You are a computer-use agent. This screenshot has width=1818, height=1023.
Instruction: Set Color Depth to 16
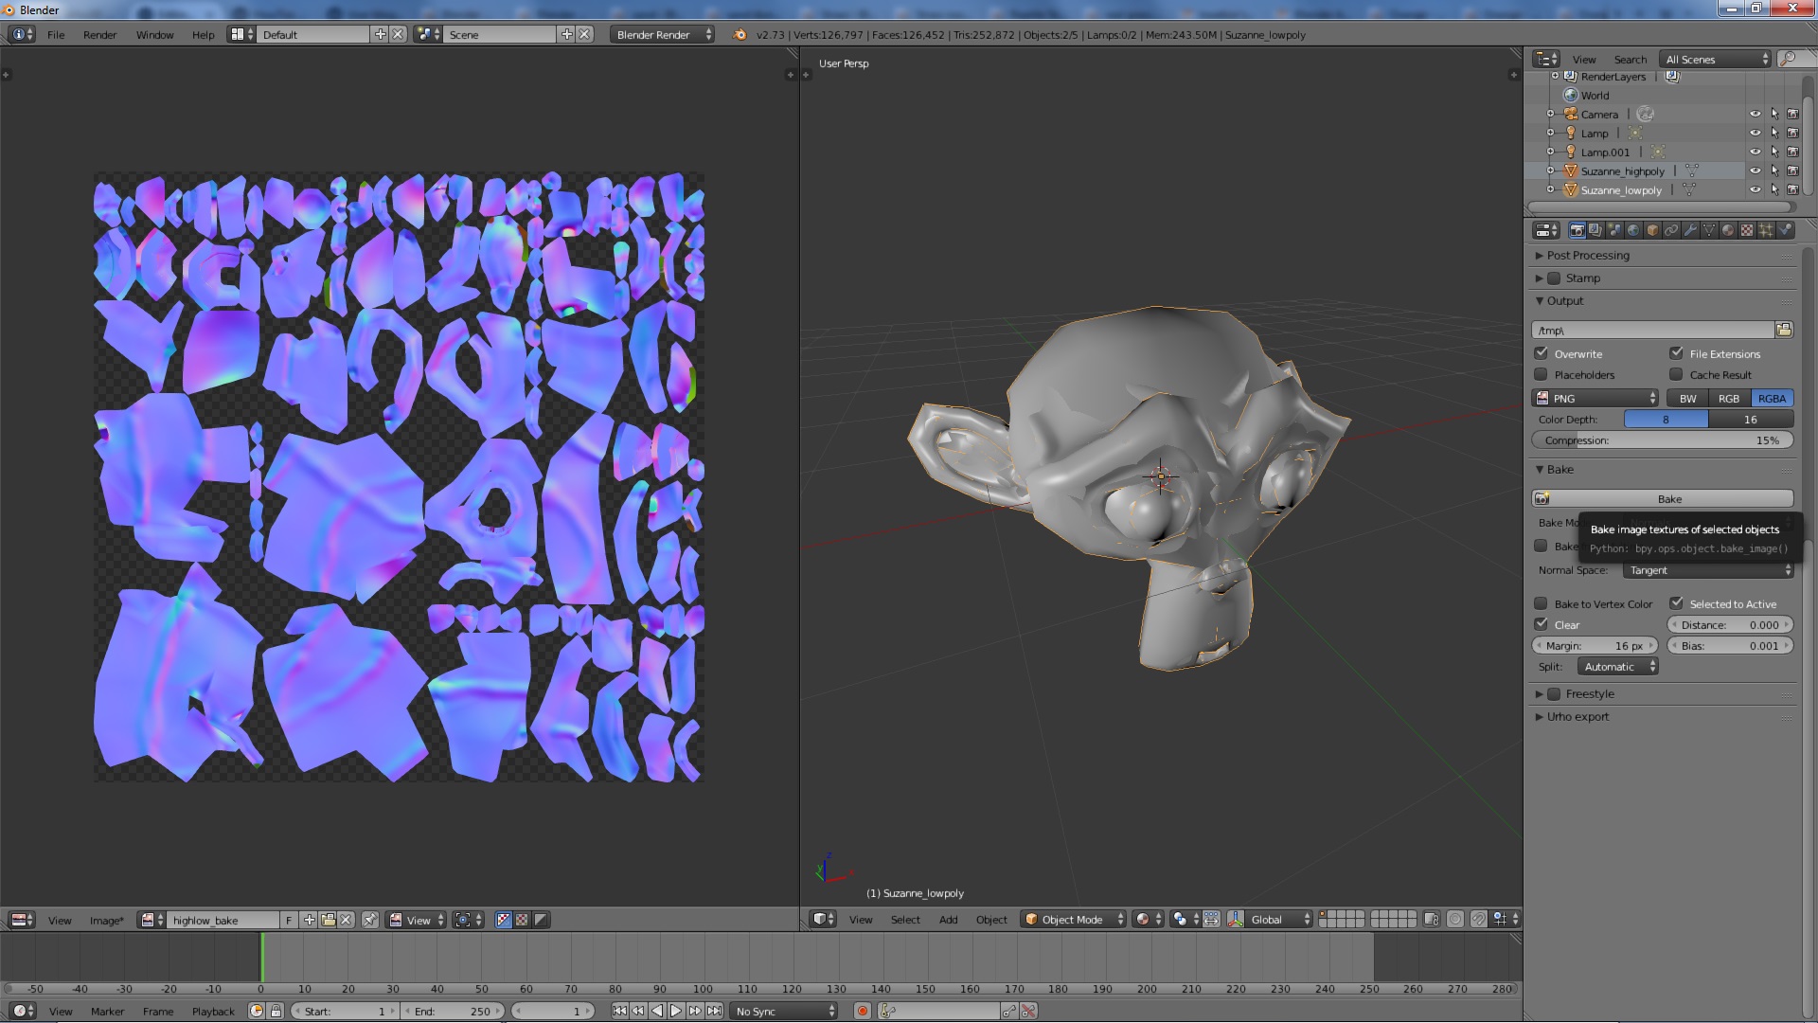[1751, 420]
